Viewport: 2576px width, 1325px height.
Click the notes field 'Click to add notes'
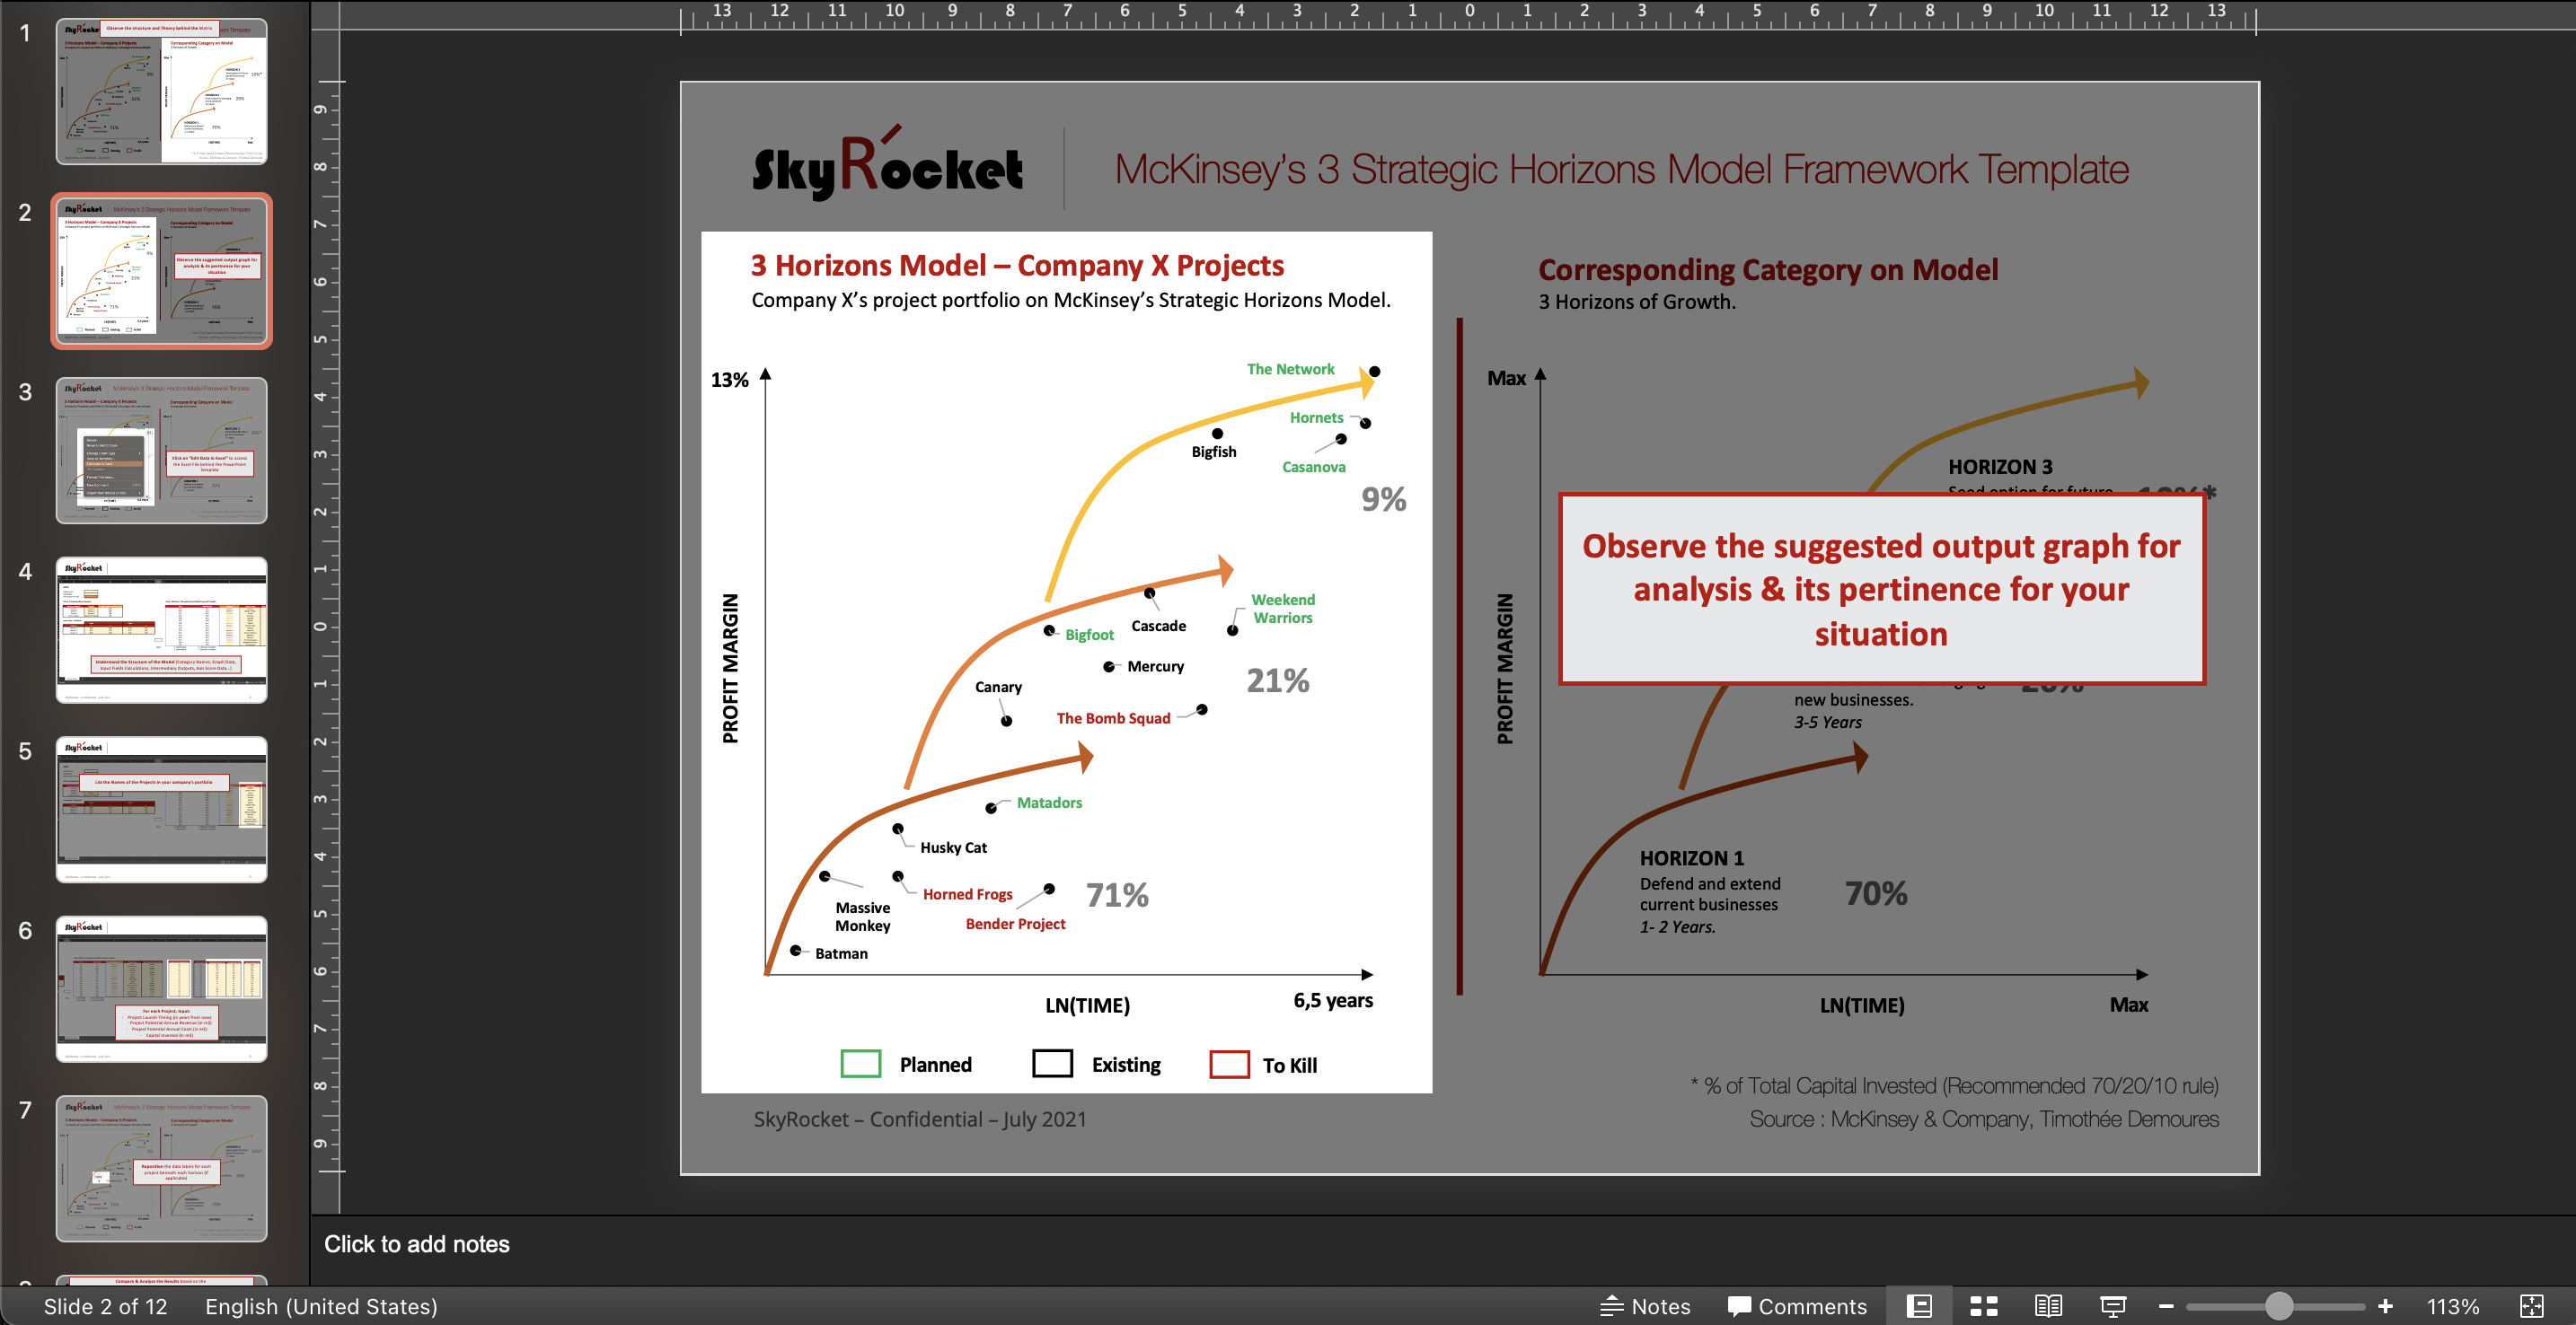point(416,1244)
